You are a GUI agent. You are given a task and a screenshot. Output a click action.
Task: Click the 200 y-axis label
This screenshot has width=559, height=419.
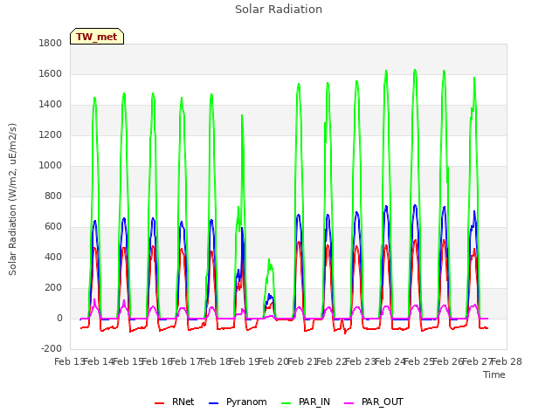(53, 287)
